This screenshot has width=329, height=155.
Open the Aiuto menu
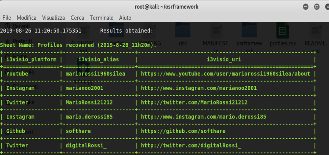click(125, 18)
